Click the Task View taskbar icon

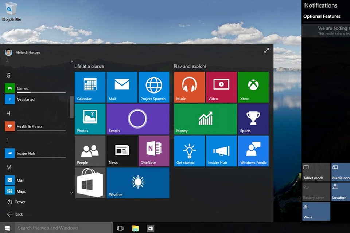tap(120, 228)
